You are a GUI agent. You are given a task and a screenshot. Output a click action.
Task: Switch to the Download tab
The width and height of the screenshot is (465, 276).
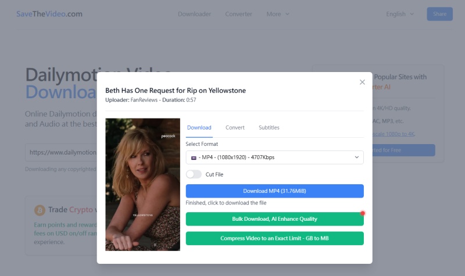pyautogui.click(x=199, y=128)
